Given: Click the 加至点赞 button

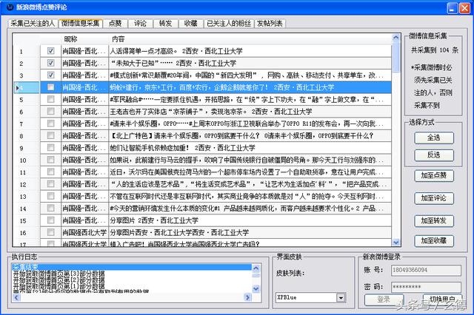Looking at the screenshot, I should 434,175.
